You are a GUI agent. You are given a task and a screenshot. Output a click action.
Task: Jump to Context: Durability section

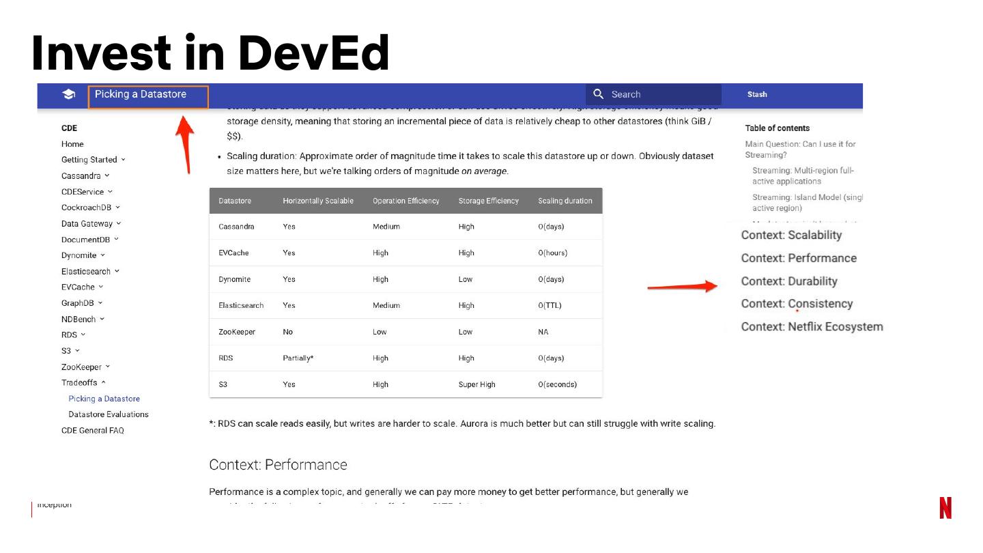(x=788, y=281)
